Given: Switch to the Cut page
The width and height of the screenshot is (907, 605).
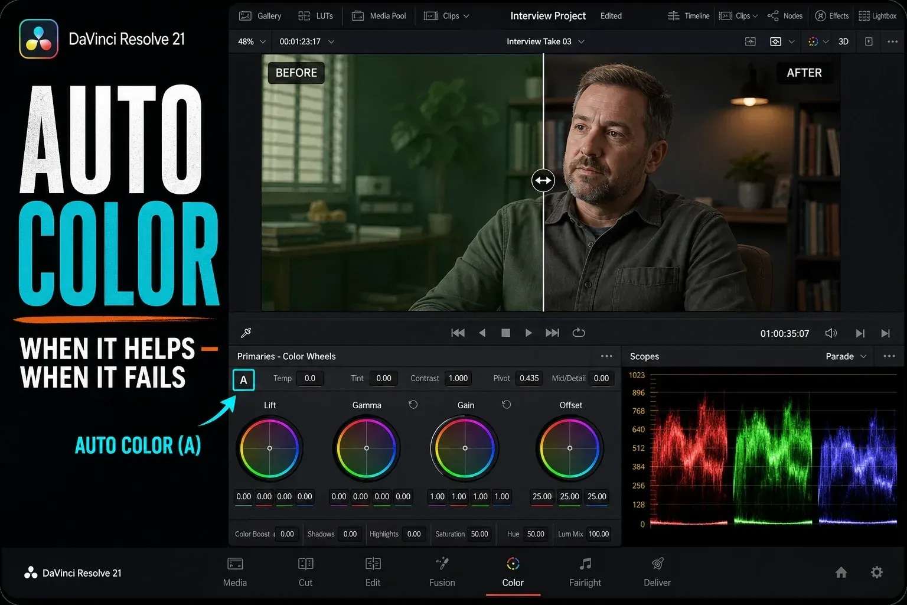Looking at the screenshot, I should 306,572.
